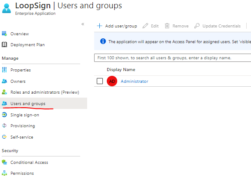251x180 pixels.
Task: Click the Owners people icon
Action: tap(4, 81)
